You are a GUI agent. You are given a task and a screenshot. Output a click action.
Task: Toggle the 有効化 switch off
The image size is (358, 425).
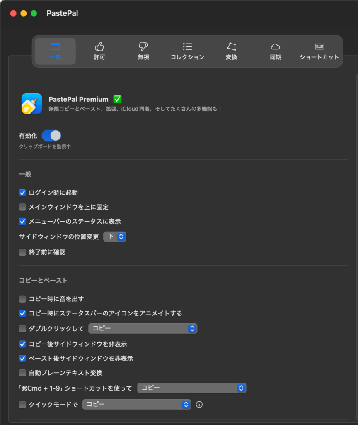pyautogui.click(x=51, y=136)
